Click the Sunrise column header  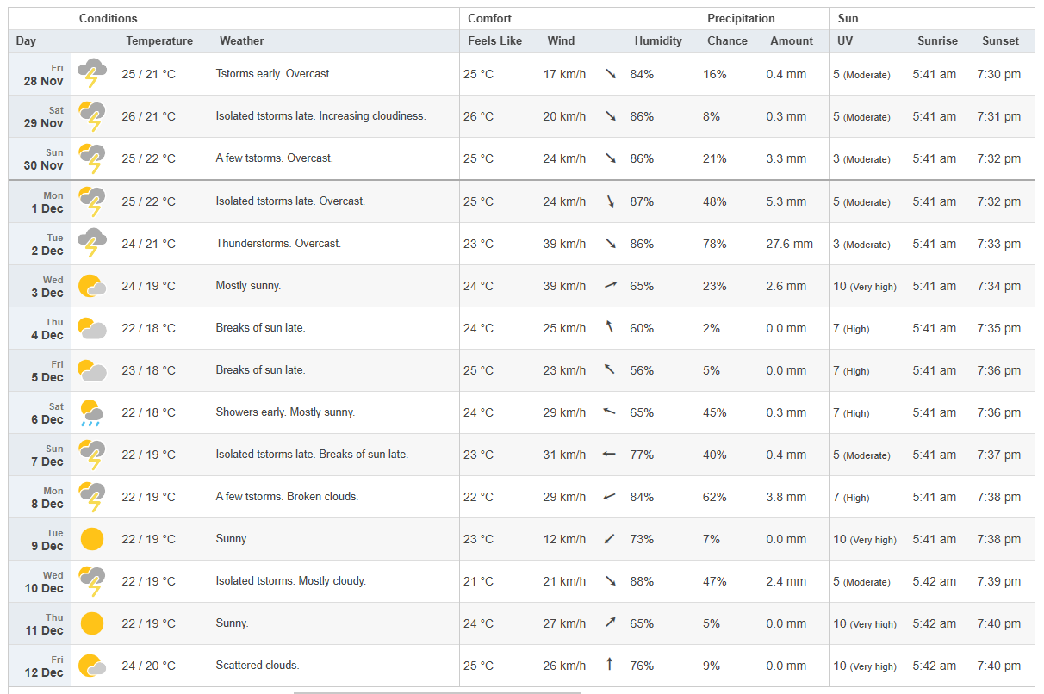click(x=937, y=40)
